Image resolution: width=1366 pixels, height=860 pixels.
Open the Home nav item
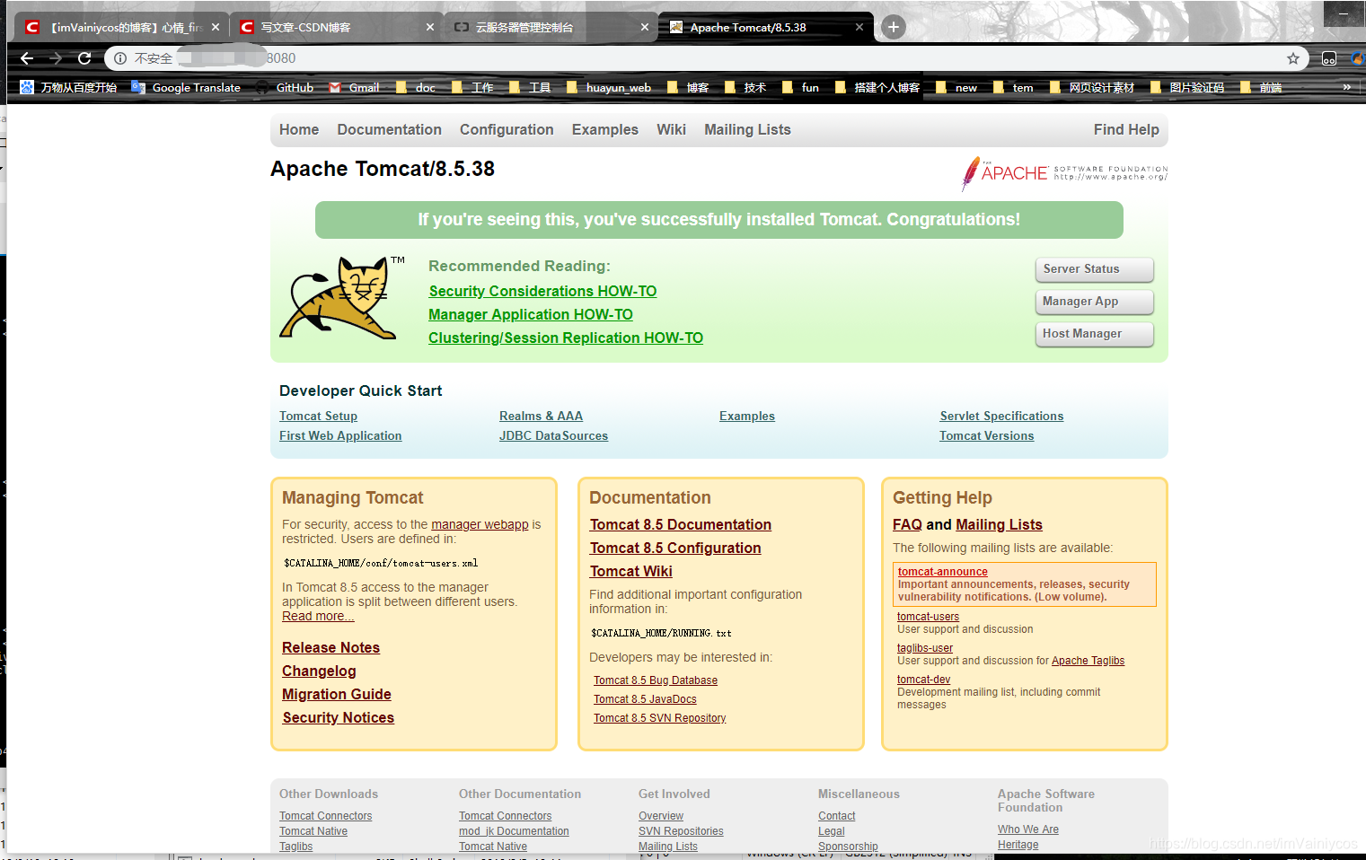(x=299, y=129)
